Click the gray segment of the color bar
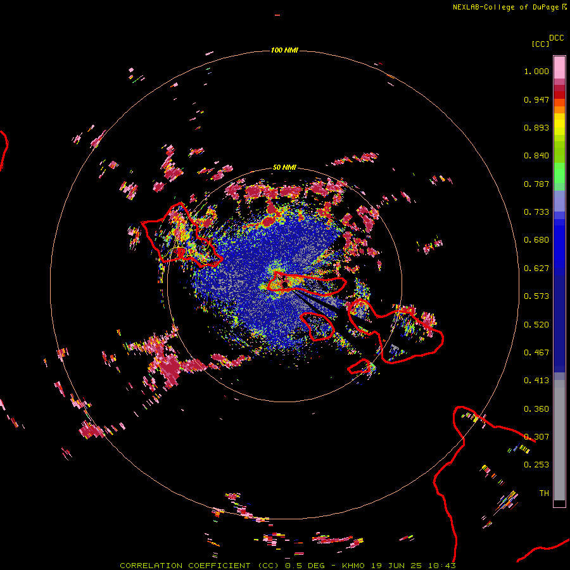 point(559,440)
